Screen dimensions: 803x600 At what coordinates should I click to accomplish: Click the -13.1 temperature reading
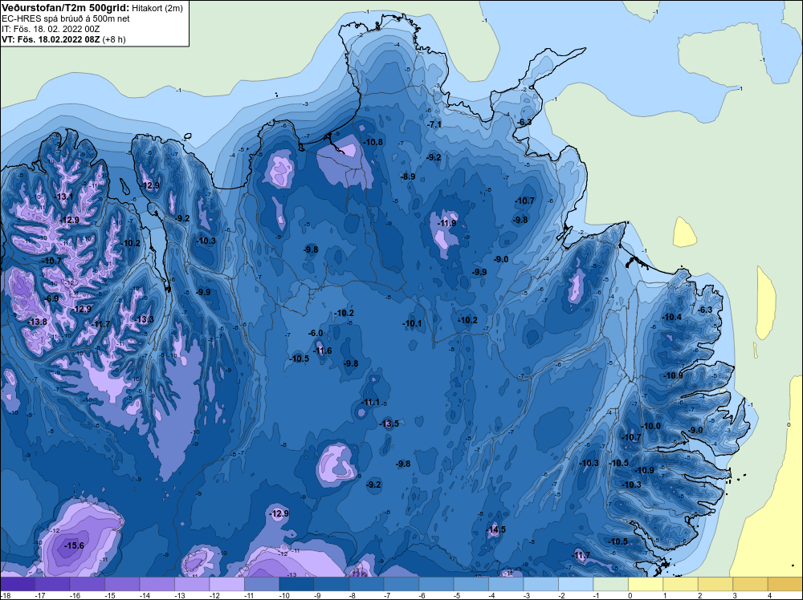(63, 197)
